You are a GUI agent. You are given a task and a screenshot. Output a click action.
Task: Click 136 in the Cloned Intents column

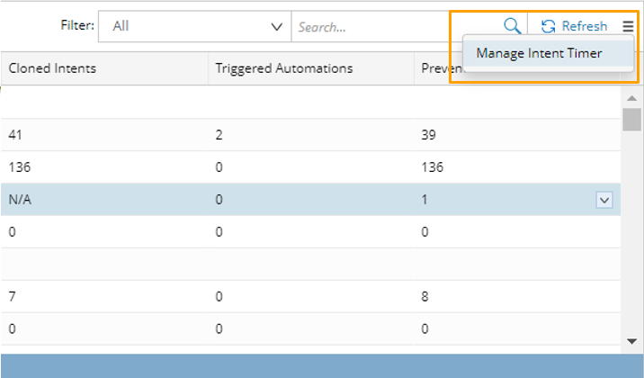pos(19,167)
